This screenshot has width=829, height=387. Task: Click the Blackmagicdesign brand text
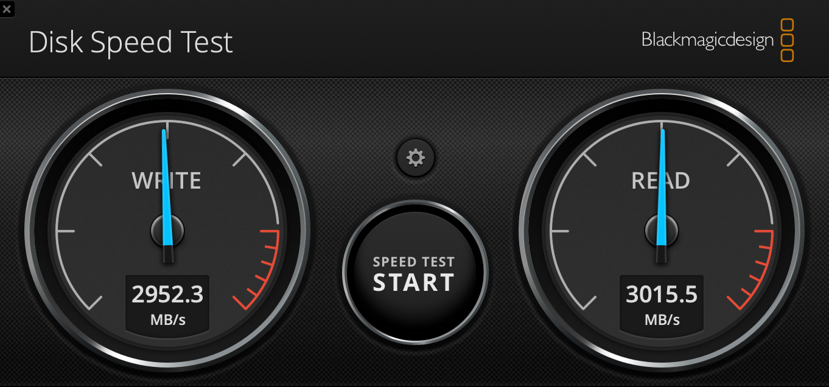click(707, 40)
